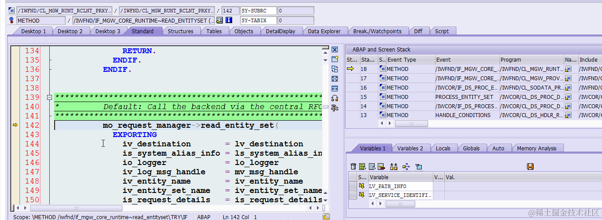Open the Desktop 3 tab
The height and width of the screenshot is (220, 602).
tap(108, 31)
